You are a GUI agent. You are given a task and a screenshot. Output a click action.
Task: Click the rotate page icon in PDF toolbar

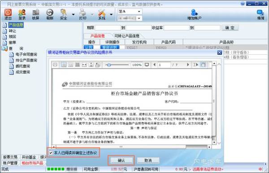[98, 65]
